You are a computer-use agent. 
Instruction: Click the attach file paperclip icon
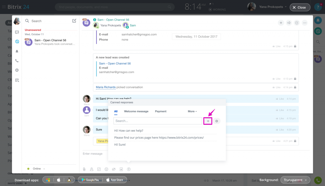coord(84,169)
